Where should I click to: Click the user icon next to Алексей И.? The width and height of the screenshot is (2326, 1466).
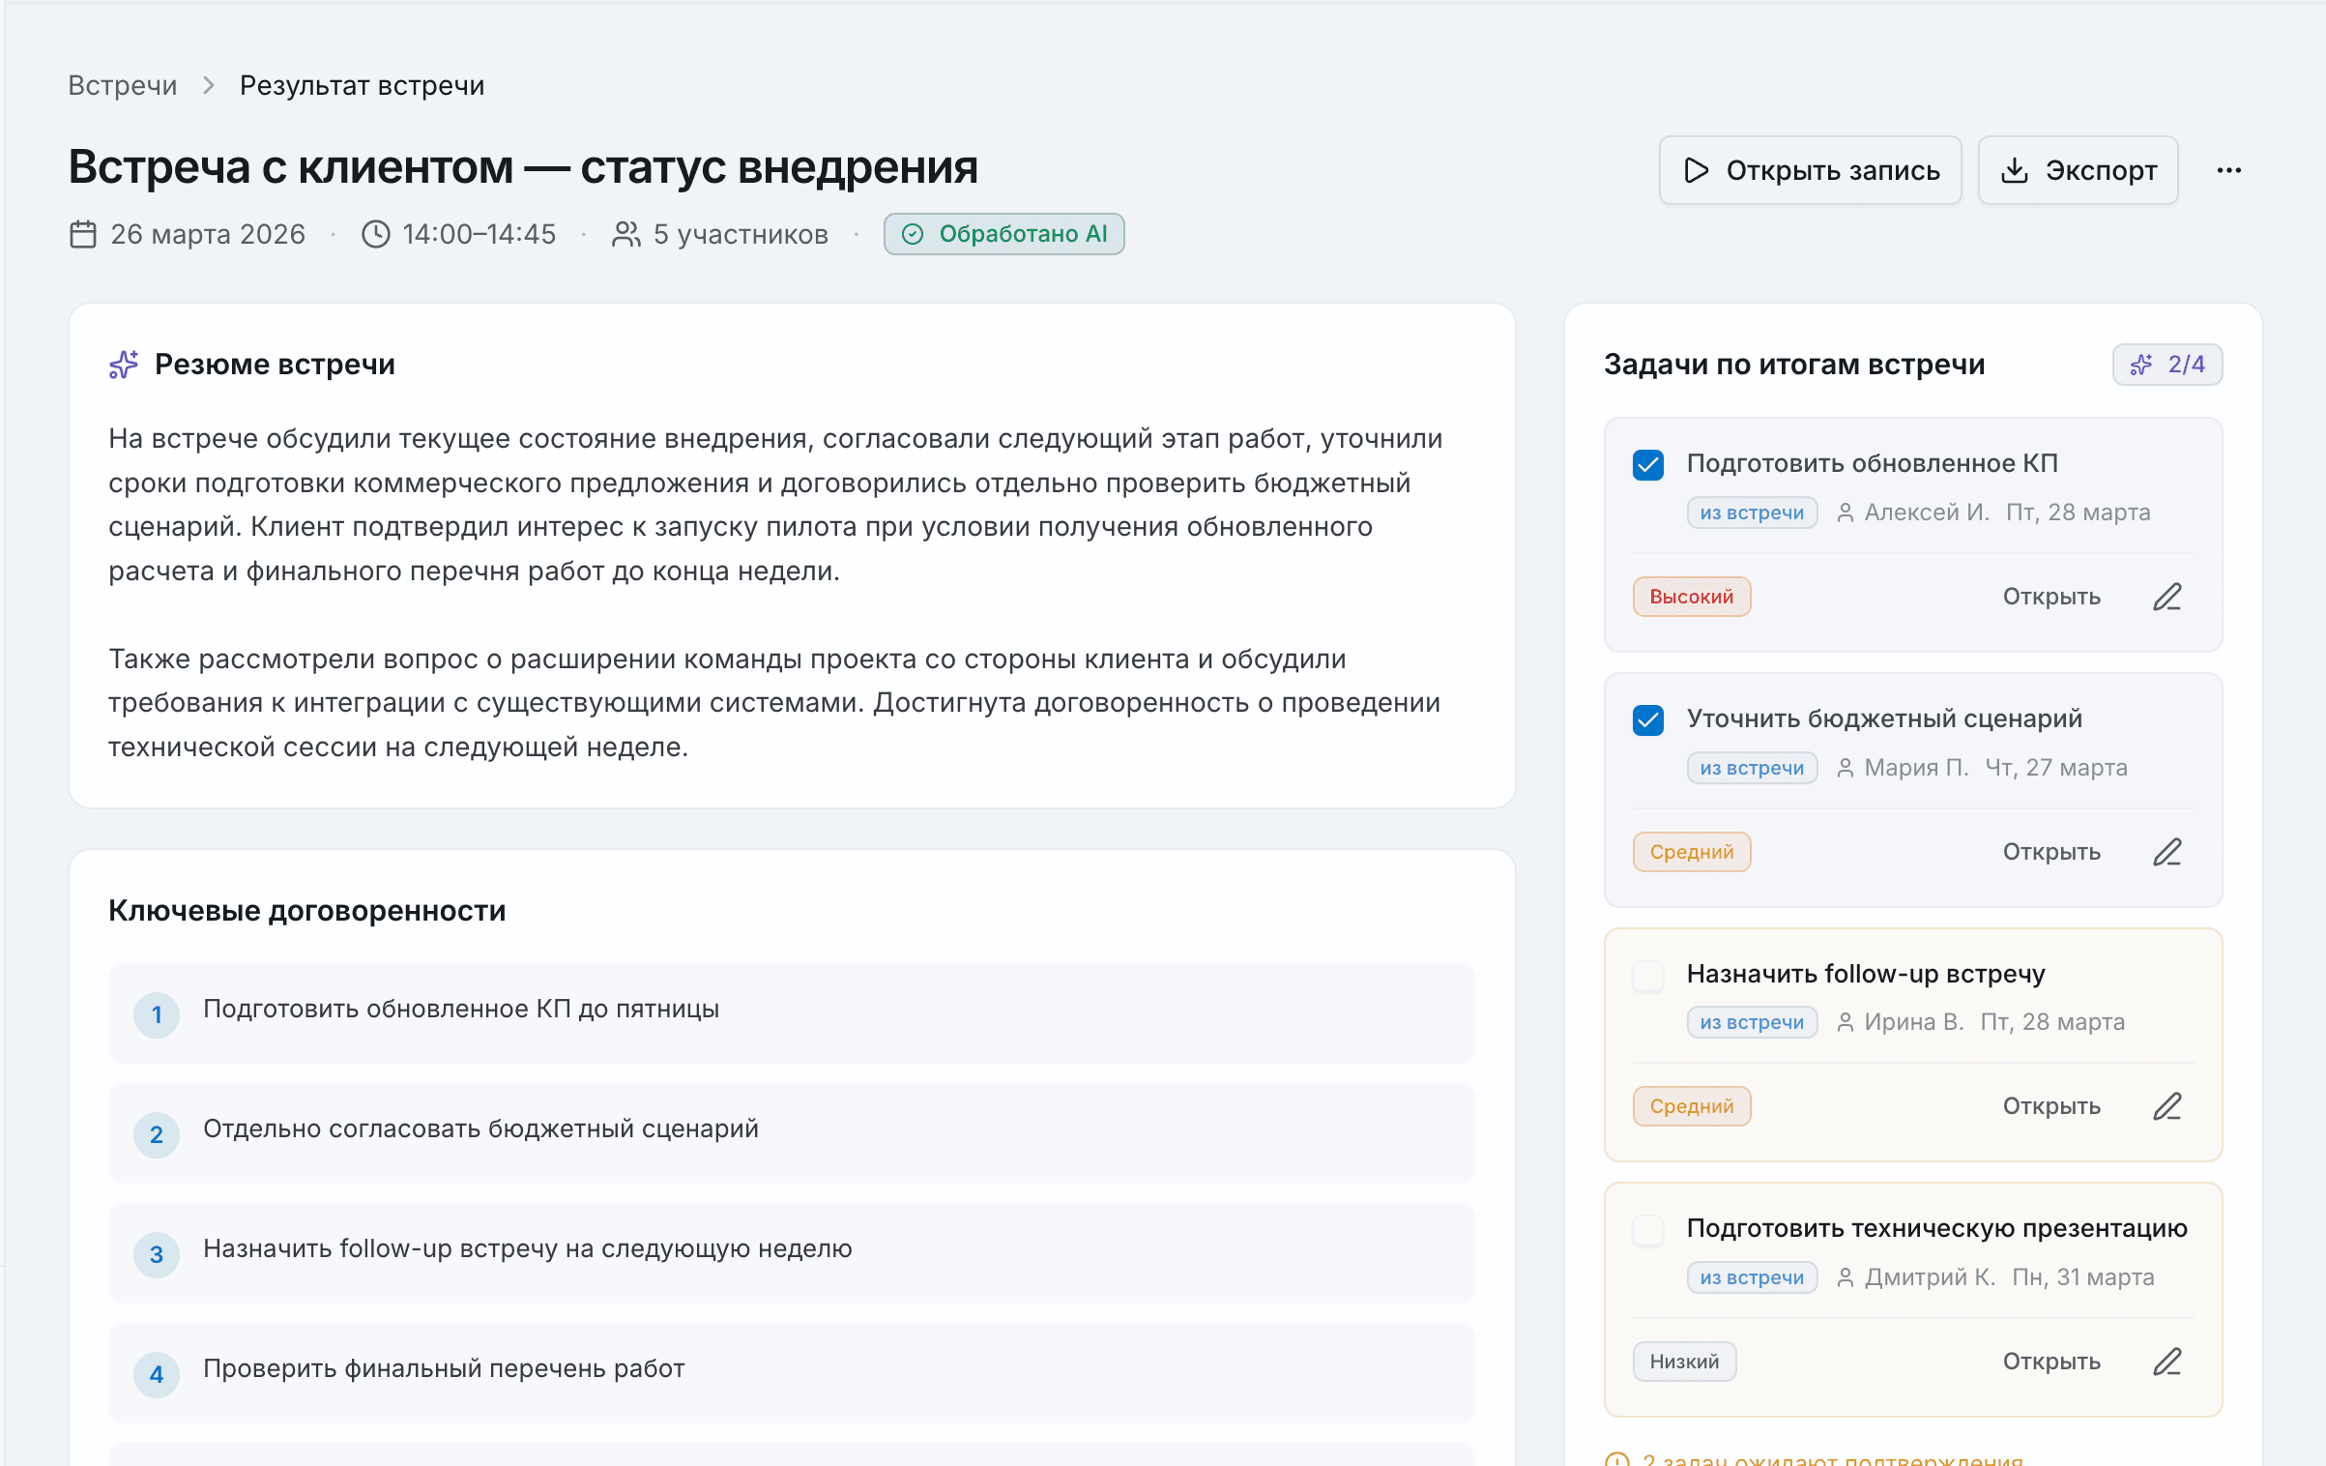[1845, 512]
